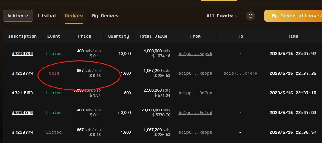
Task: Open sender address bc1pv...5mpv6
Action: tap(195, 54)
